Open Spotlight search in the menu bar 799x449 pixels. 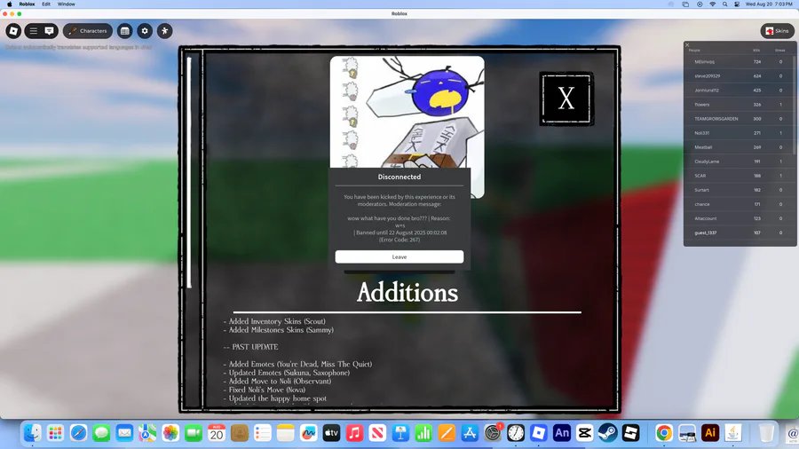coord(724,4)
